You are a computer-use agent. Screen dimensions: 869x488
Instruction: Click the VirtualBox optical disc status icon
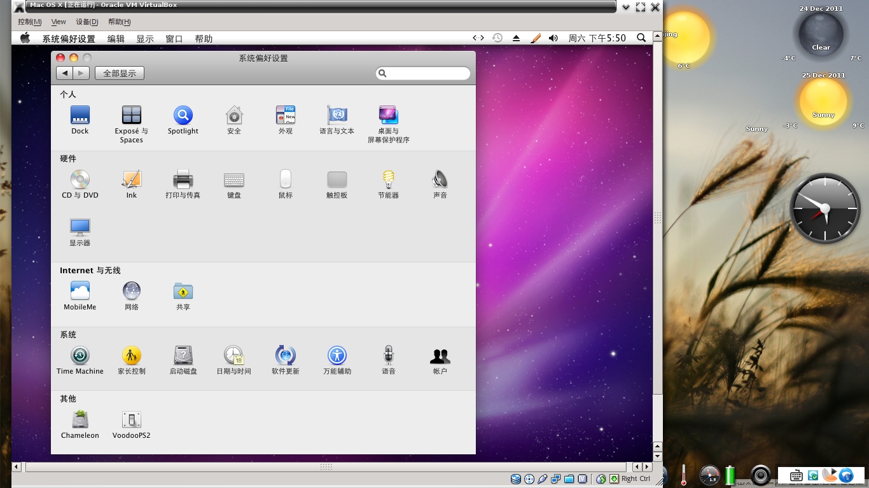pos(529,478)
